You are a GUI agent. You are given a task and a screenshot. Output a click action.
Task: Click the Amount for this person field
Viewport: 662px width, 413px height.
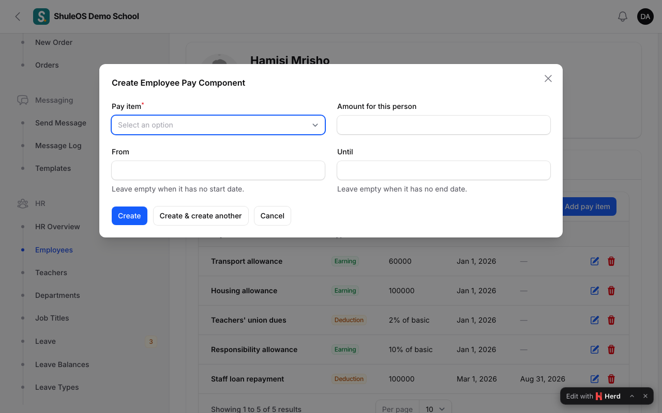[444, 125]
